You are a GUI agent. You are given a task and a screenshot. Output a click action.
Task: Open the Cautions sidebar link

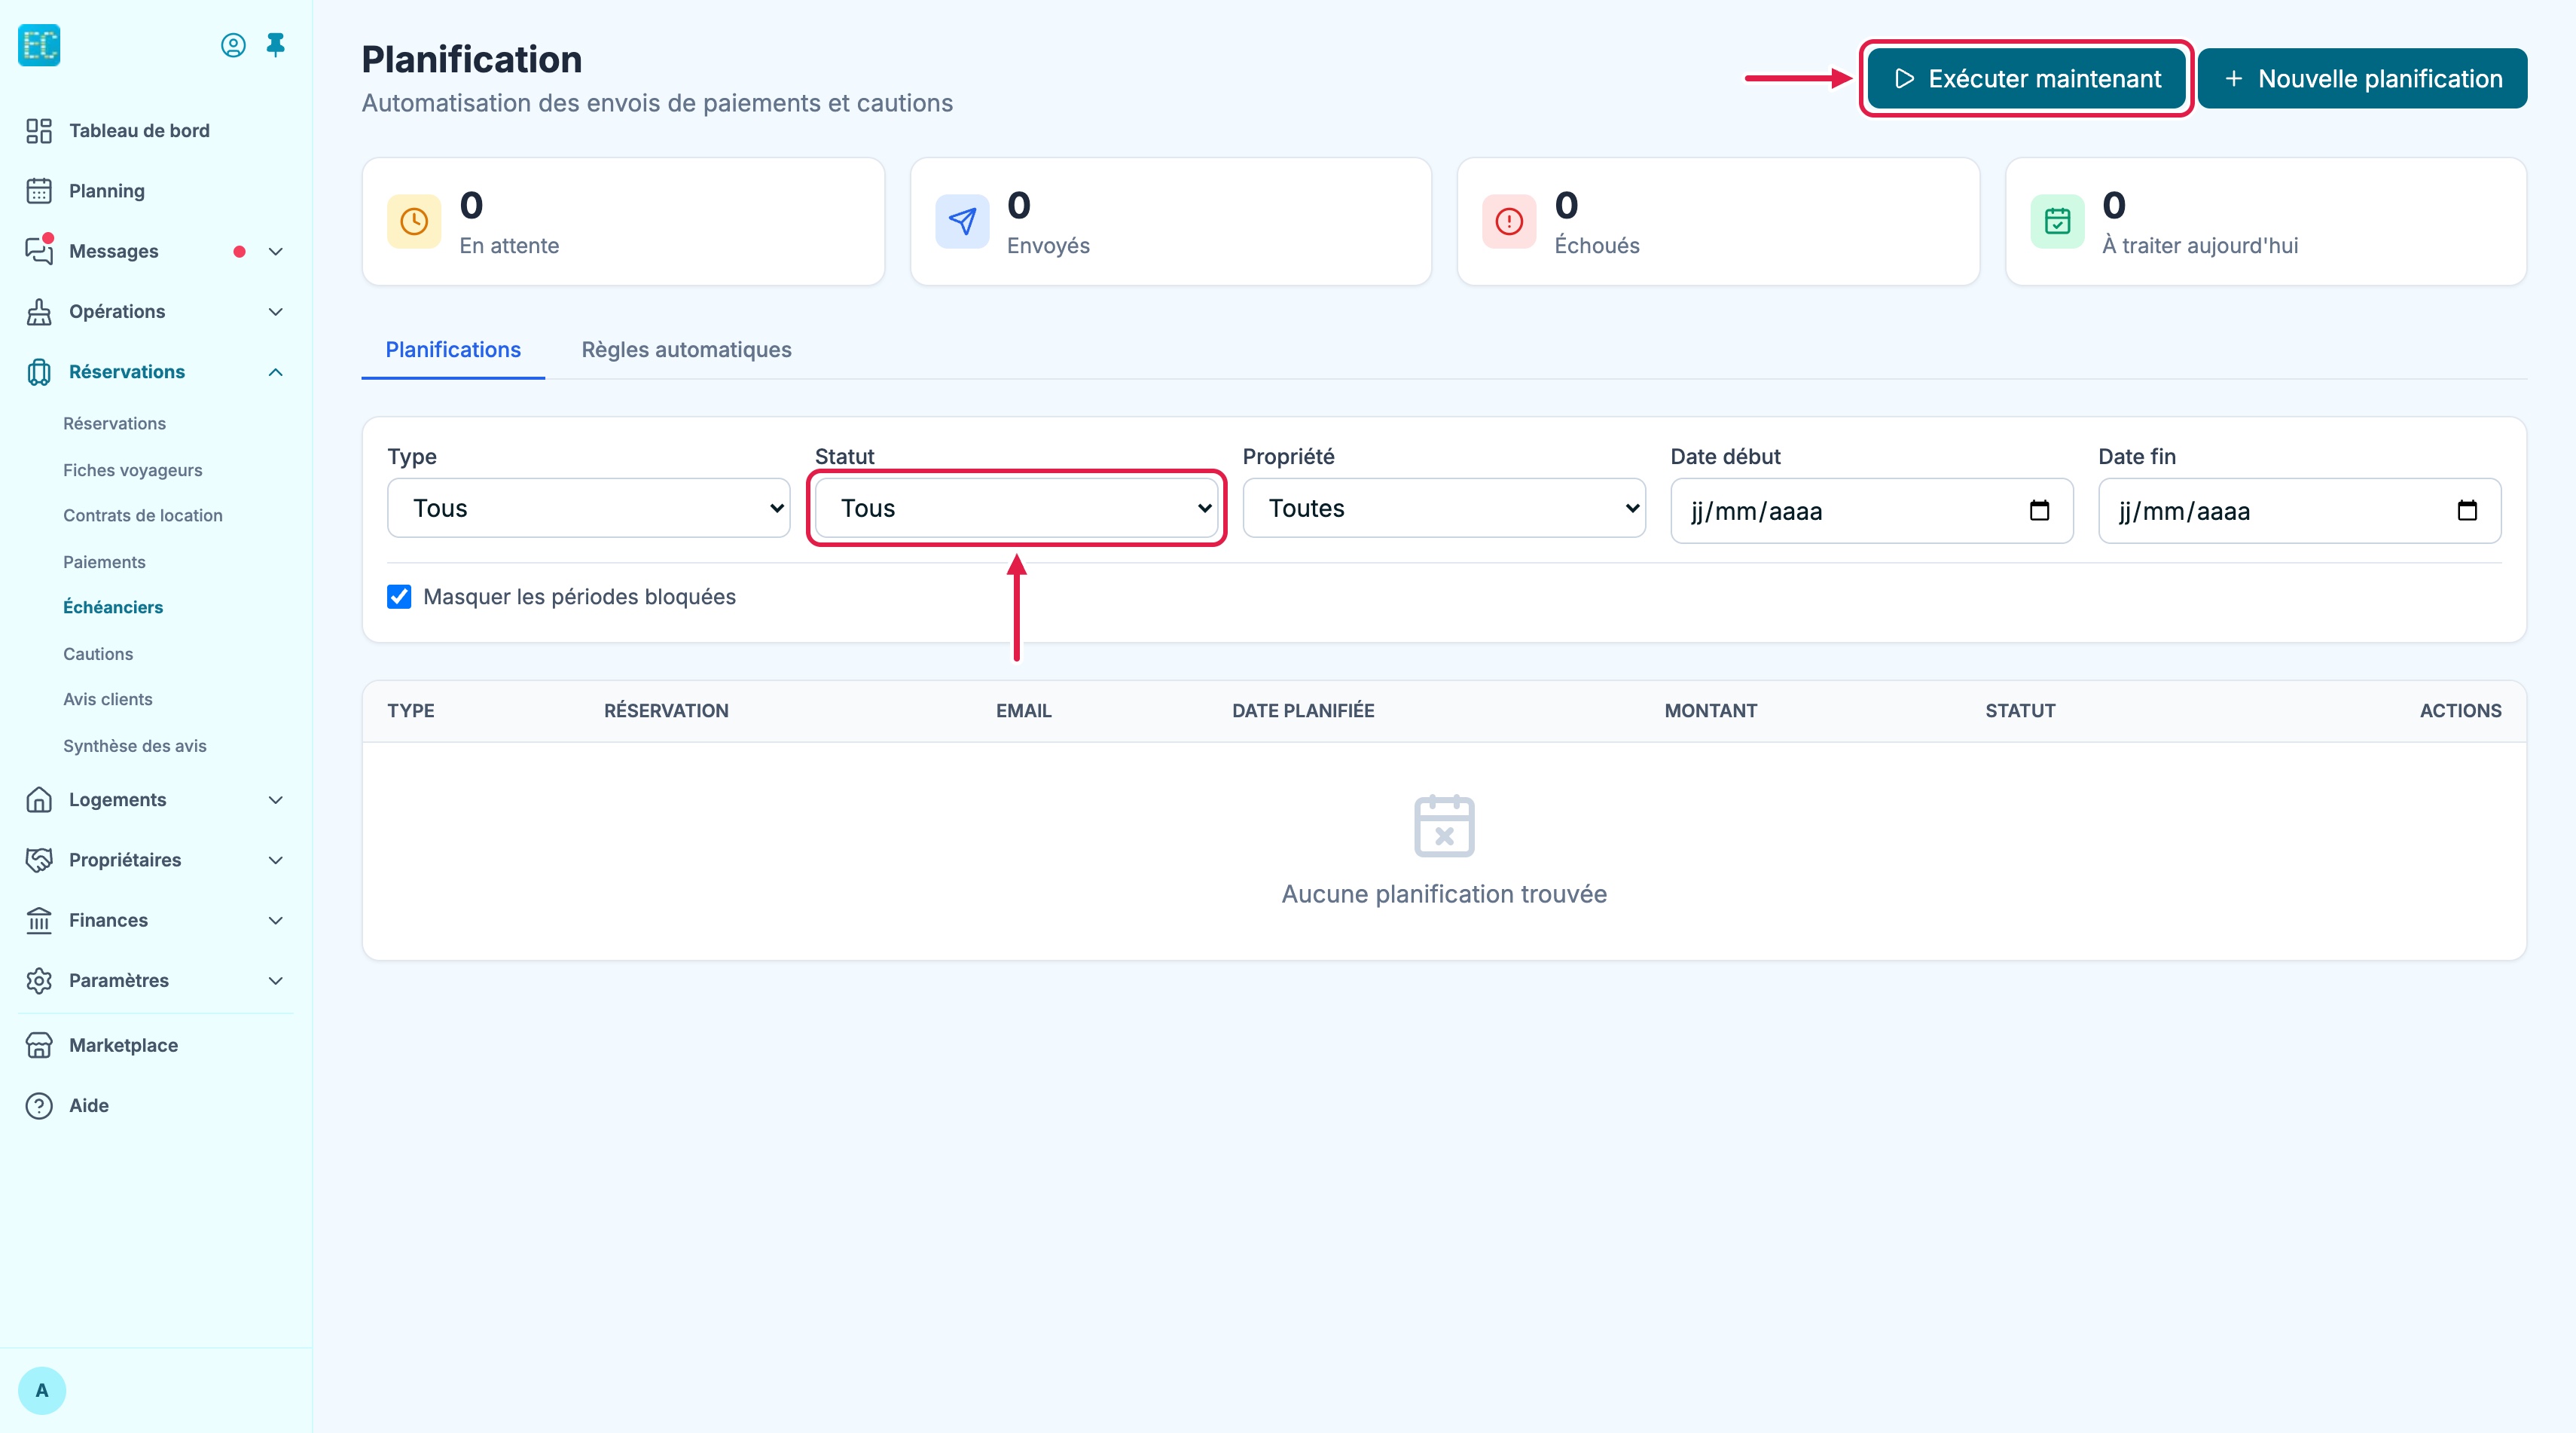click(98, 654)
